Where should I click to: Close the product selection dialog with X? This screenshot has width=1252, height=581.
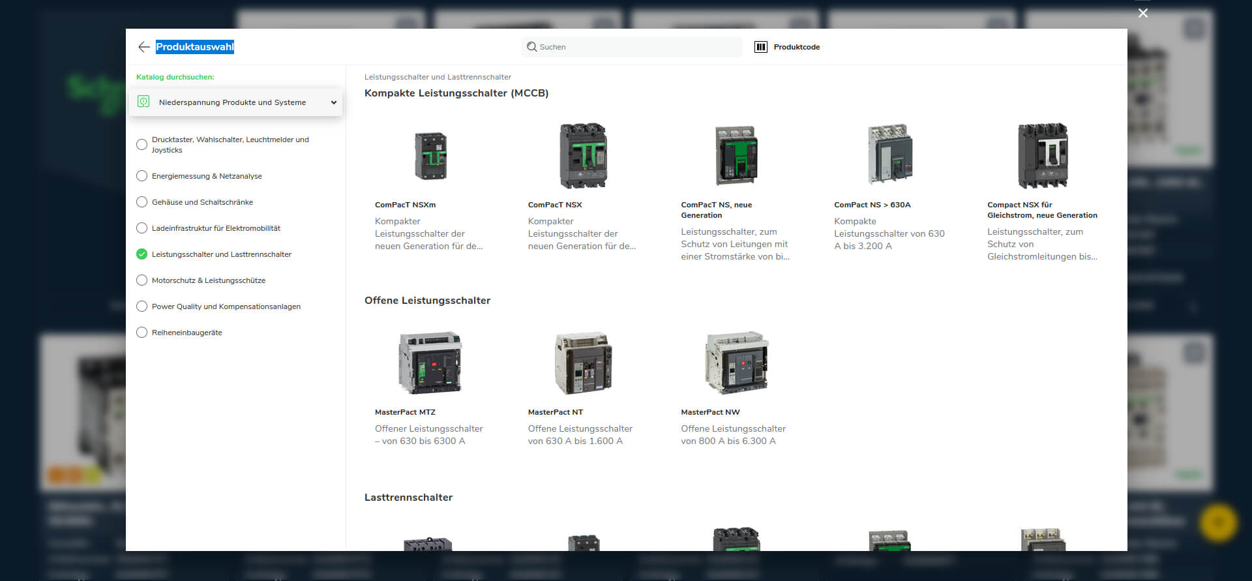click(1142, 13)
